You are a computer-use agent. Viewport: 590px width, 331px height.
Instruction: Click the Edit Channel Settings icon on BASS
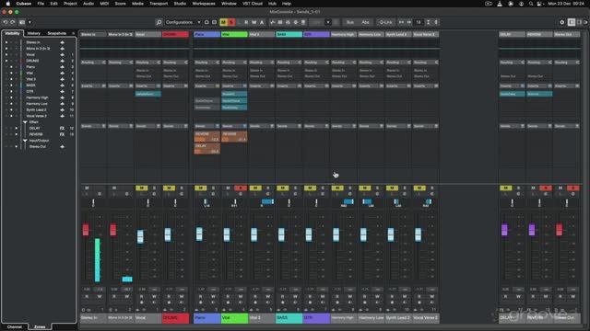[x=295, y=194]
